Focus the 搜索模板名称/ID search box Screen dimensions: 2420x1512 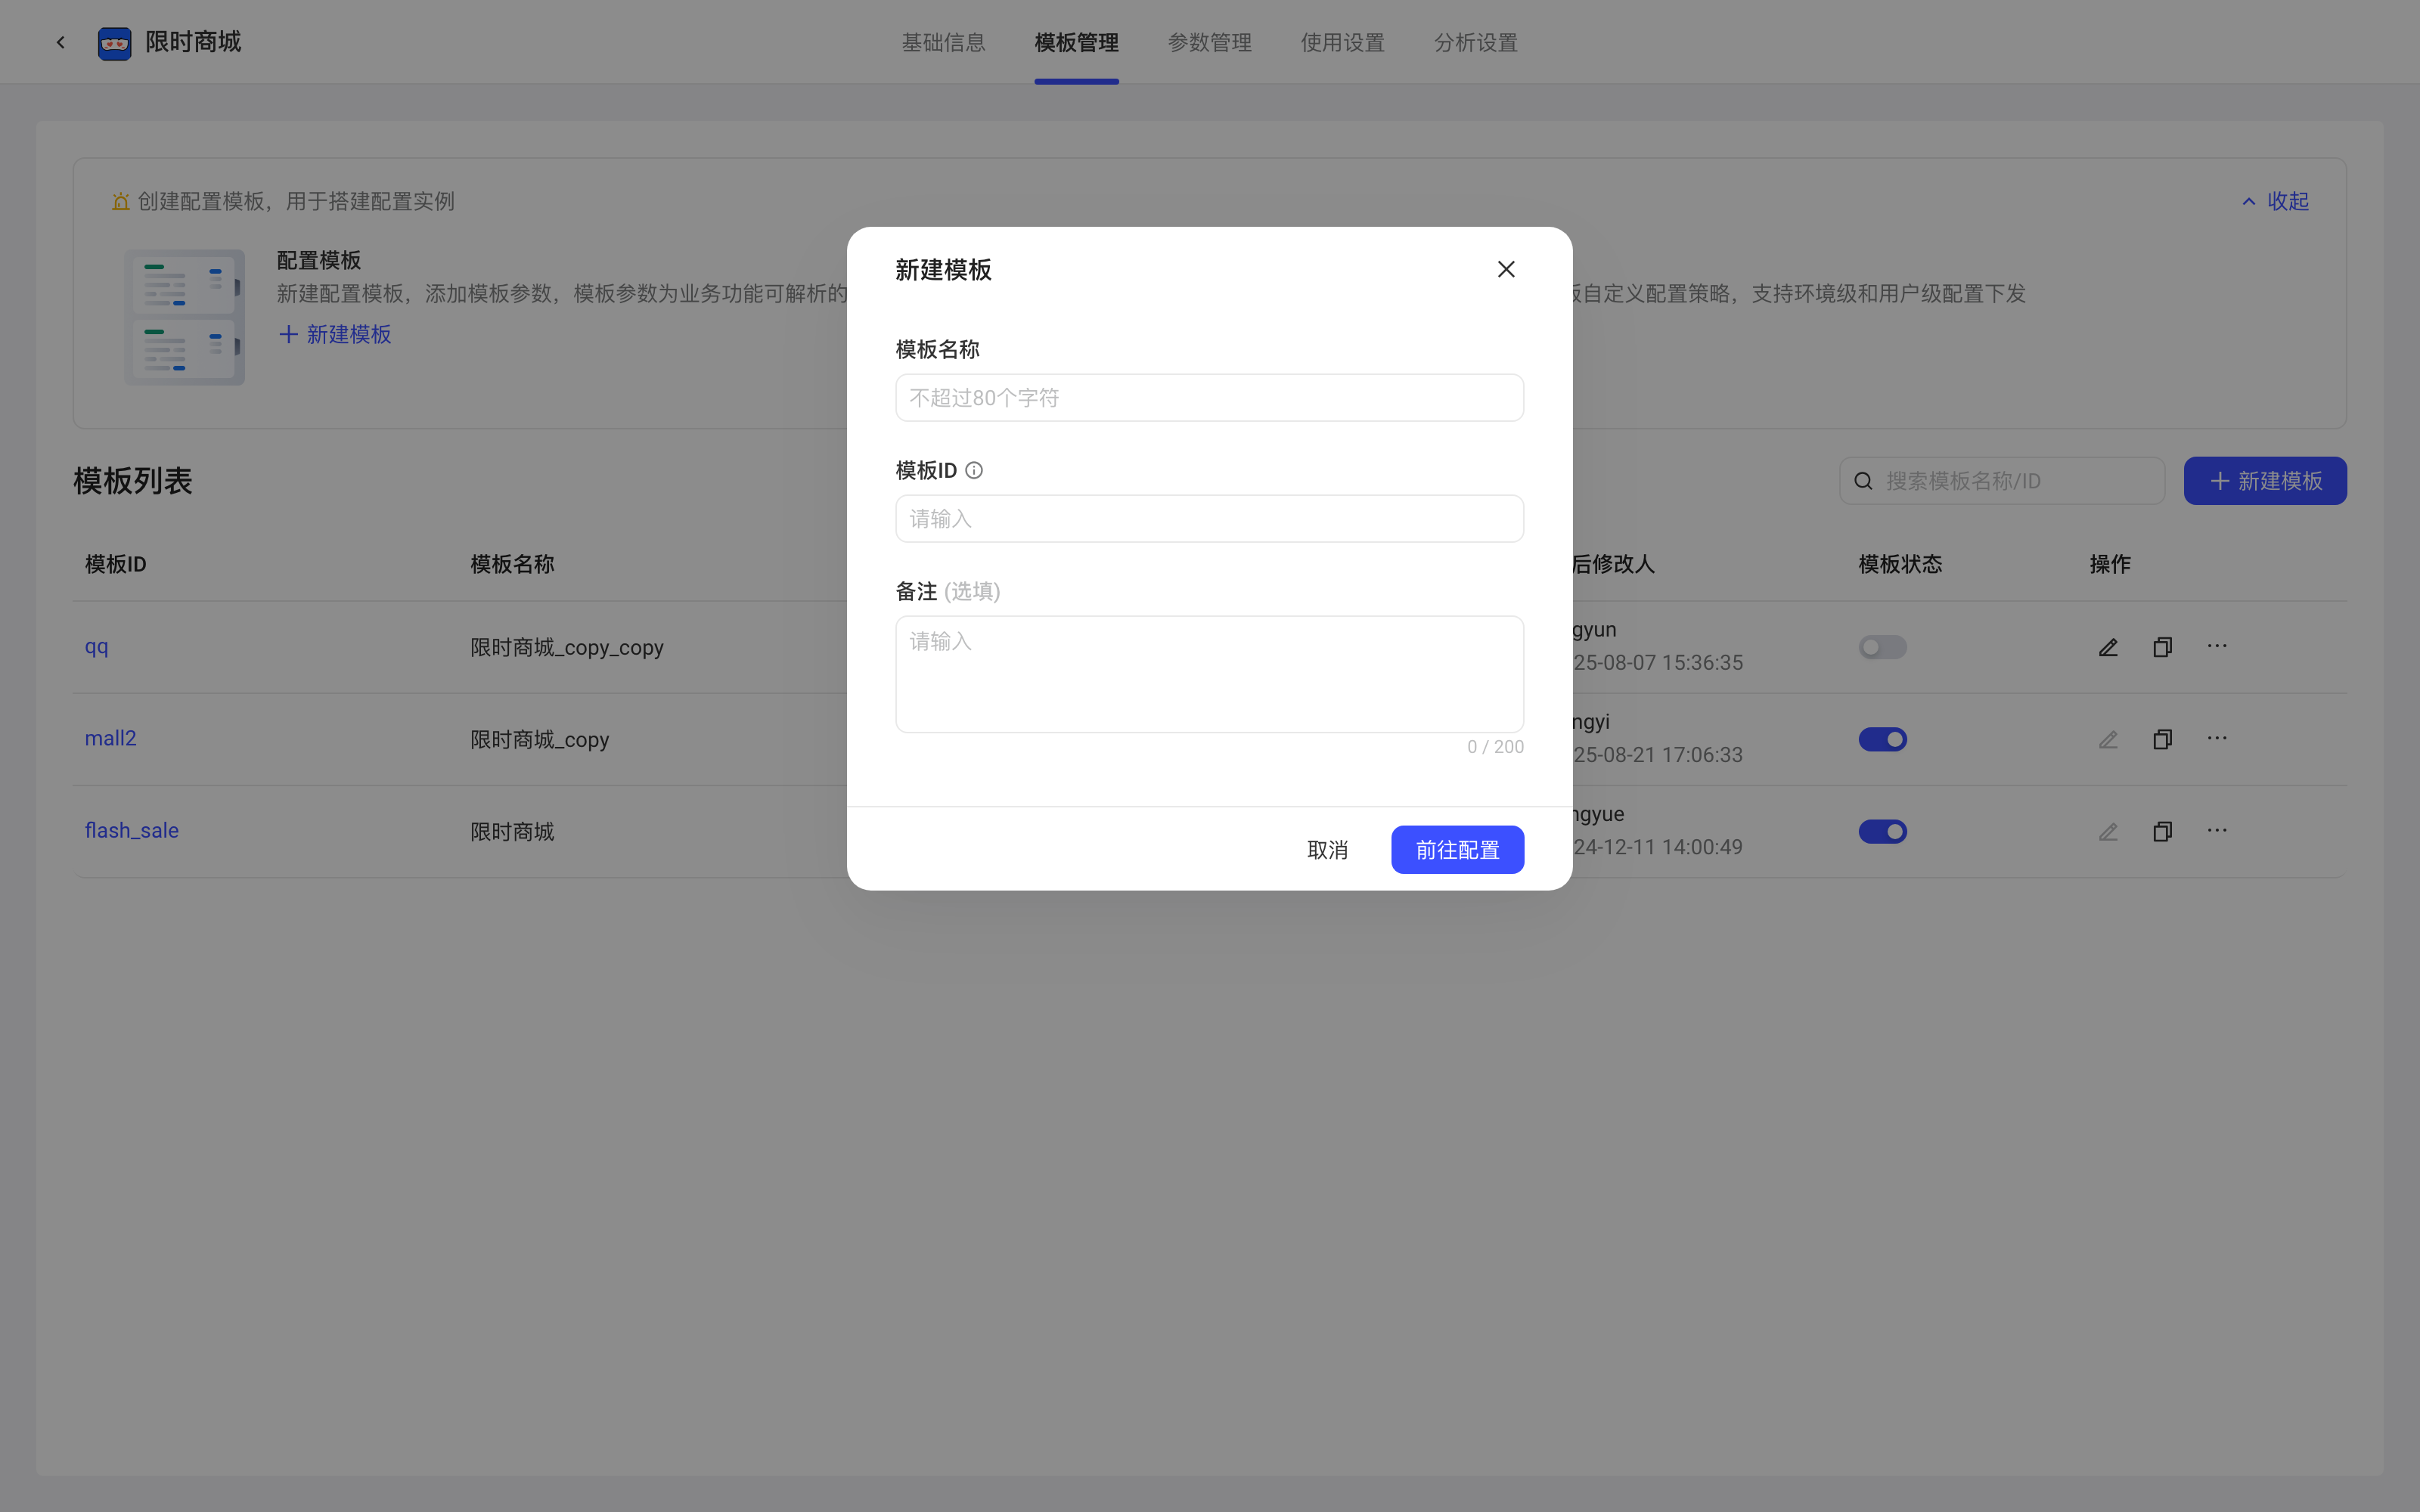pos(2002,481)
